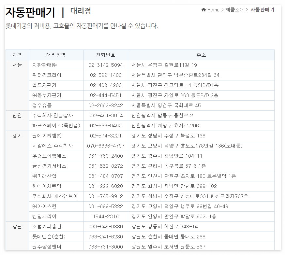Click phone number 031-769-2400

coord(106,156)
